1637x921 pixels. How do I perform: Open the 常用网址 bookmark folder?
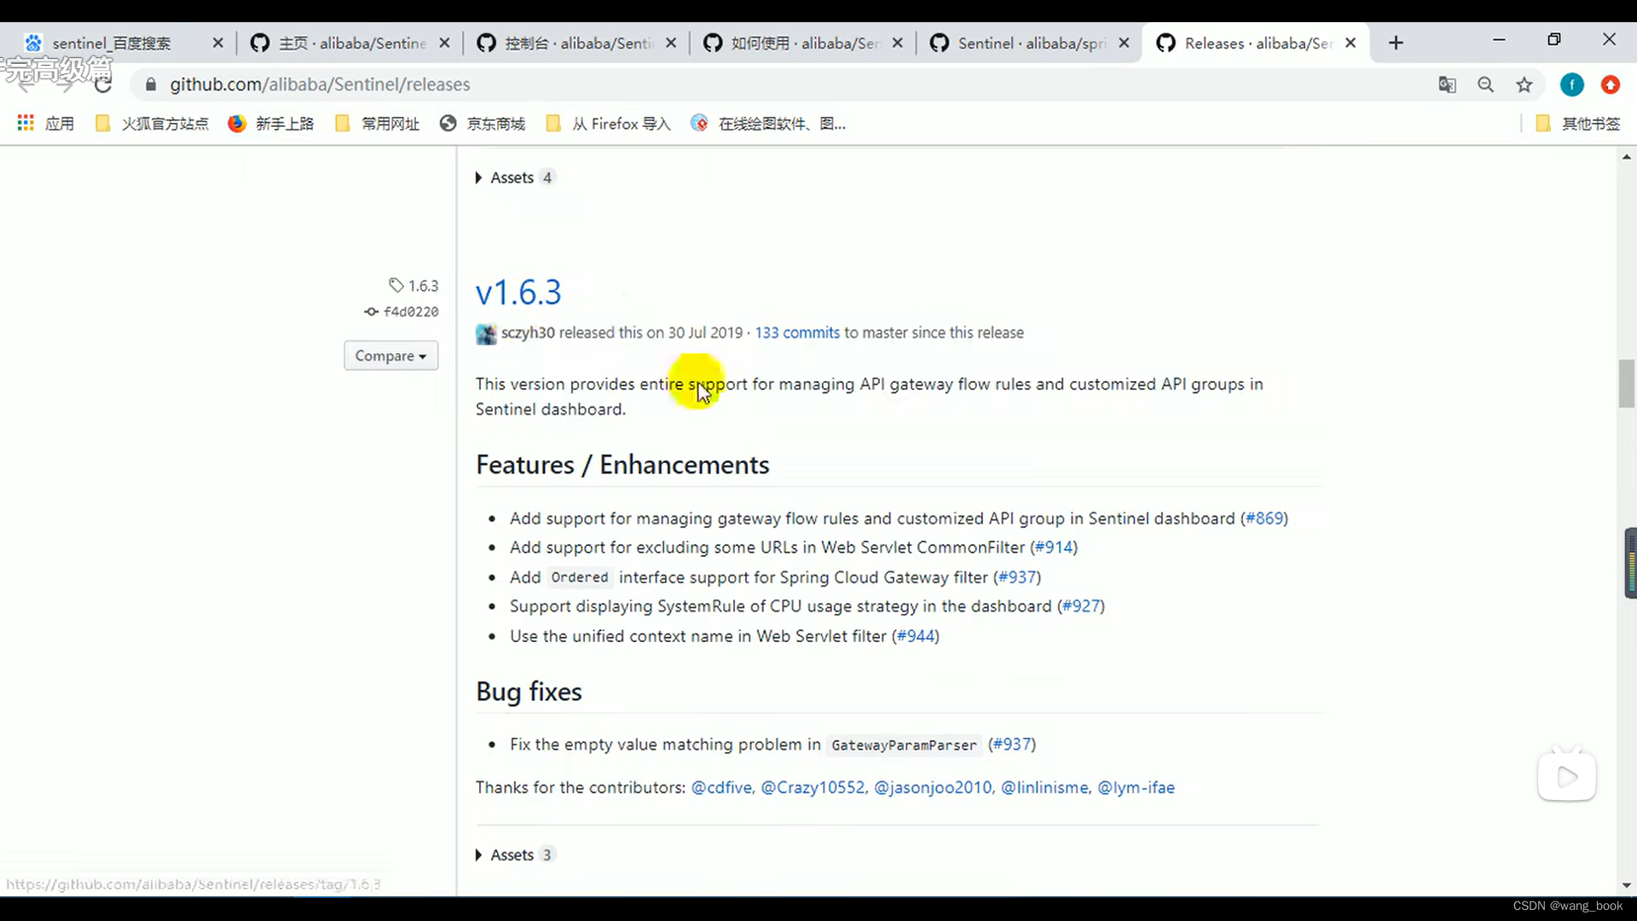coord(378,124)
